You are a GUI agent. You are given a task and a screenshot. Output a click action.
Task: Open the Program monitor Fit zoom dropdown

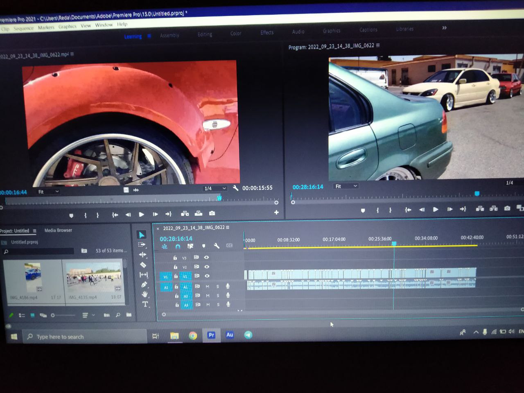[346, 186]
